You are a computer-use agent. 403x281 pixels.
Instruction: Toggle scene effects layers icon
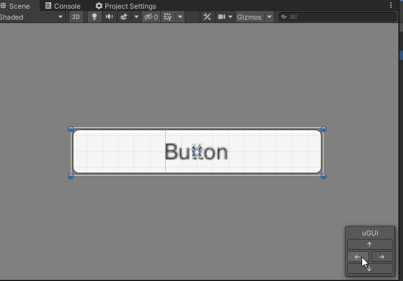coord(124,17)
